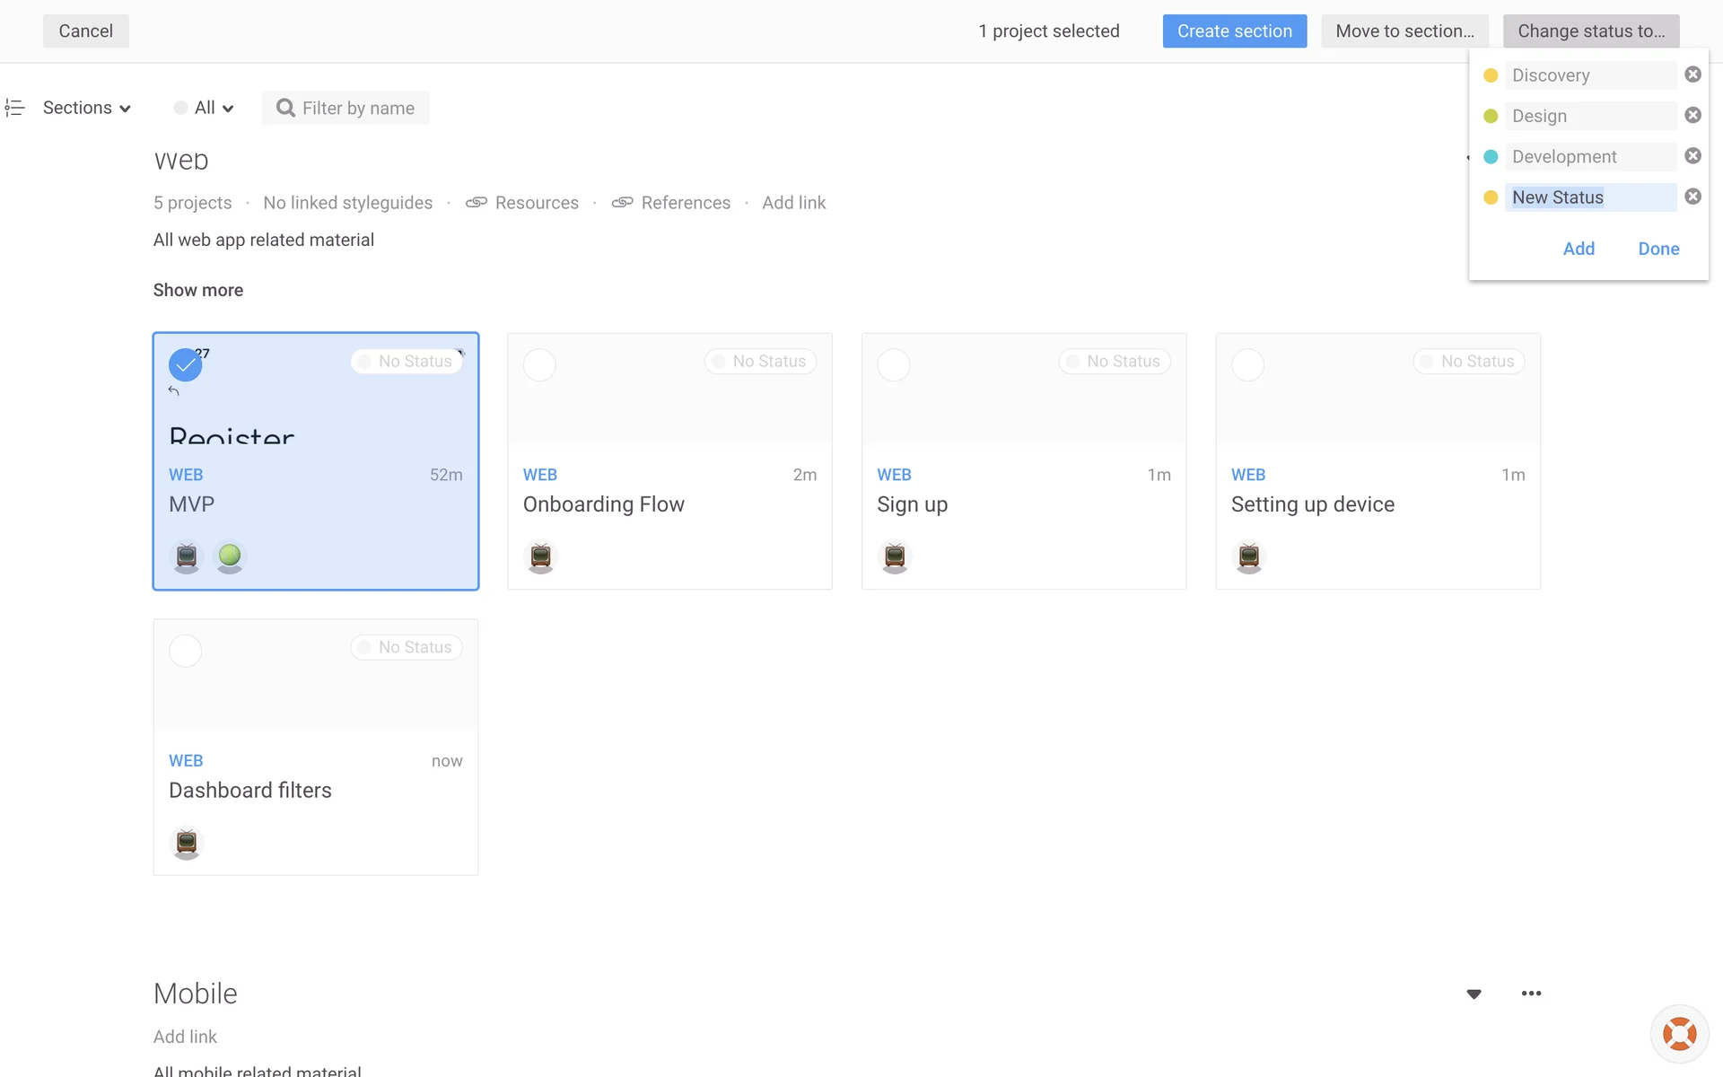1723x1077 pixels.
Task: Click the Design status color dot
Action: [x=1491, y=116]
